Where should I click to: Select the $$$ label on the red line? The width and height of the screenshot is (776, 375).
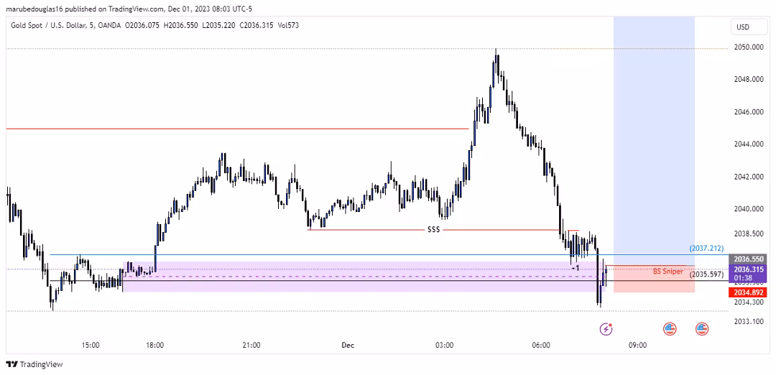pos(433,230)
